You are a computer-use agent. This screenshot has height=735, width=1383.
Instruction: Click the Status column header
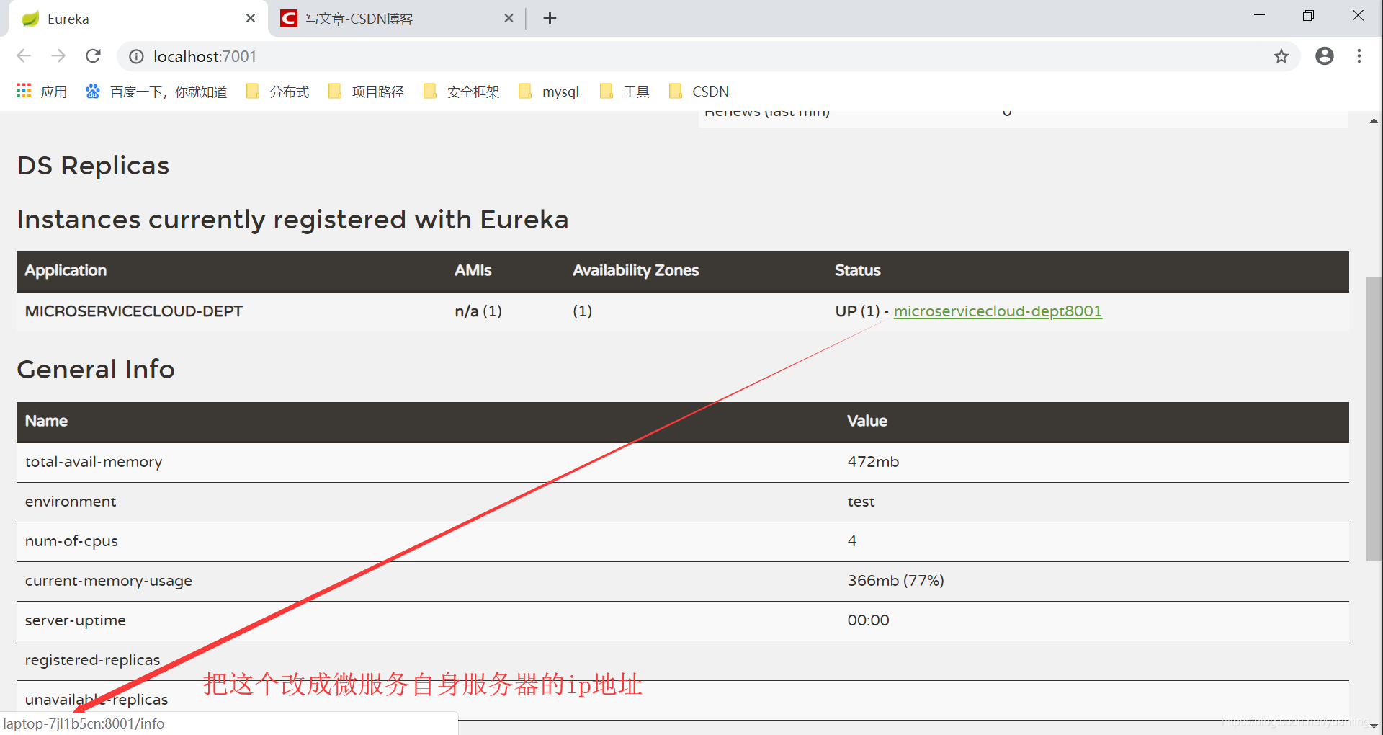tap(857, 270)
